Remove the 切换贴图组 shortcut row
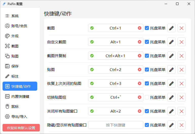The width and height of the screenshot is (195, 134). click(x=182, y=97)
